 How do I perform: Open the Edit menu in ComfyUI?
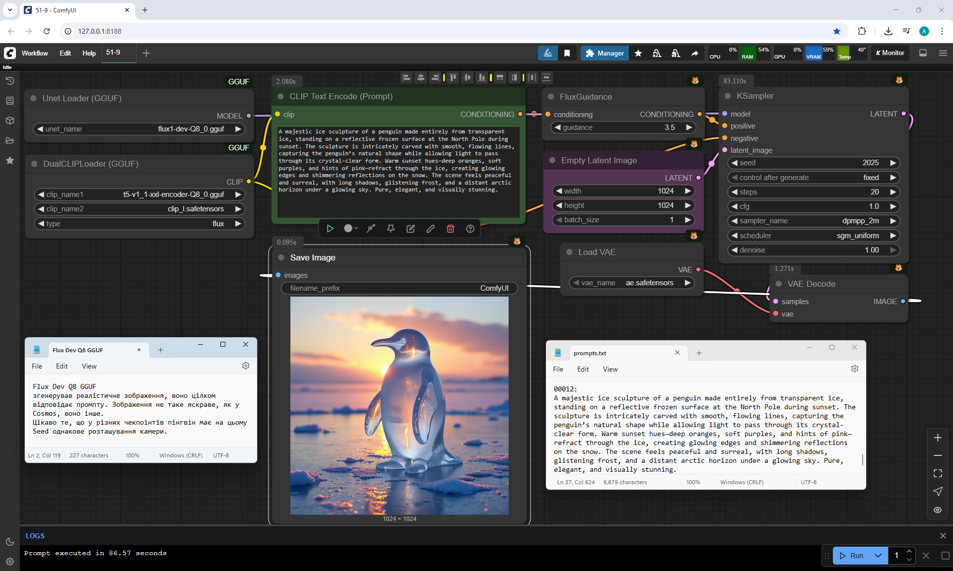65,53
